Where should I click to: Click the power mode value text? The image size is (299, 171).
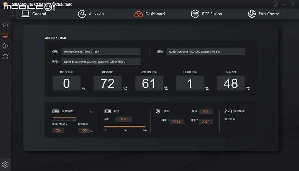click(230, 119)
